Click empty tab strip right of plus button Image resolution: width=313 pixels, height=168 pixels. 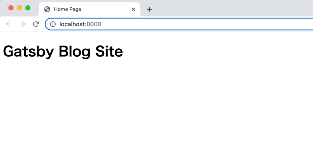[x=229, y=9]
